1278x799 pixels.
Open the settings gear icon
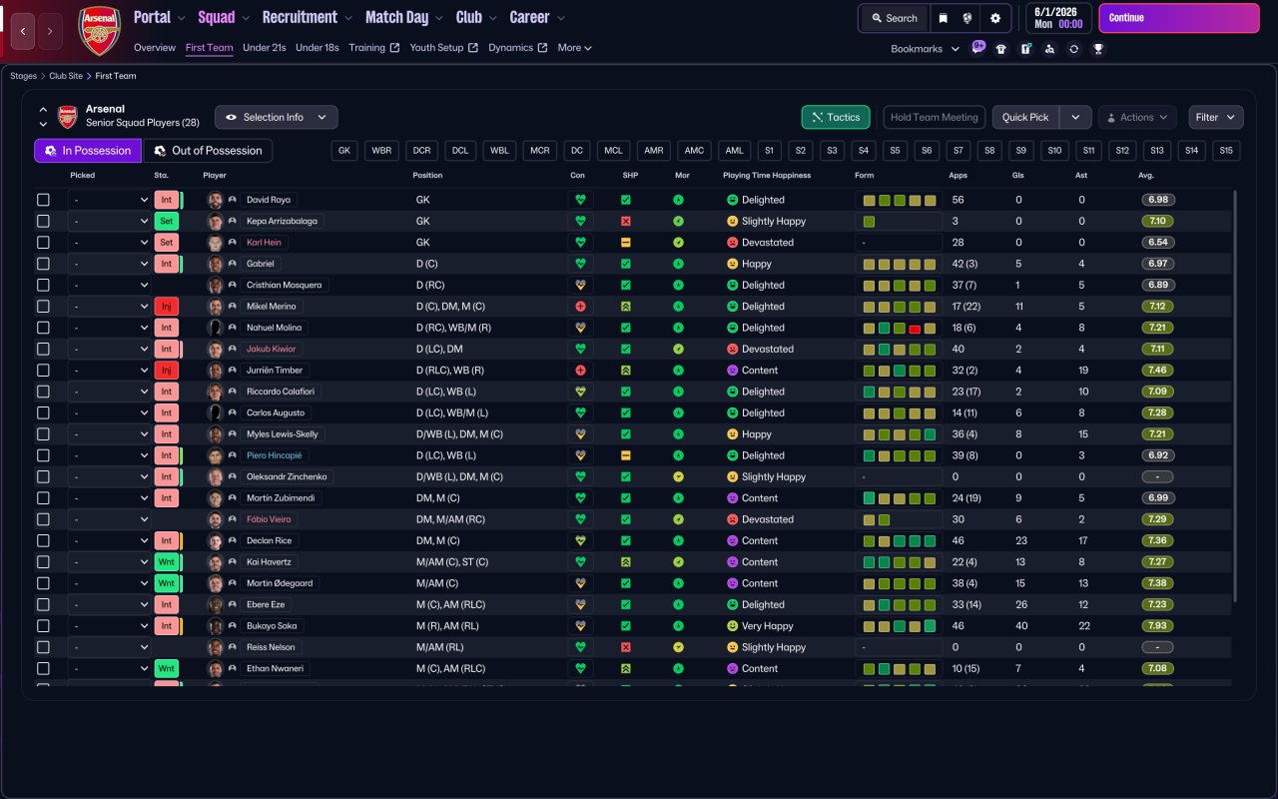(994, 18)
